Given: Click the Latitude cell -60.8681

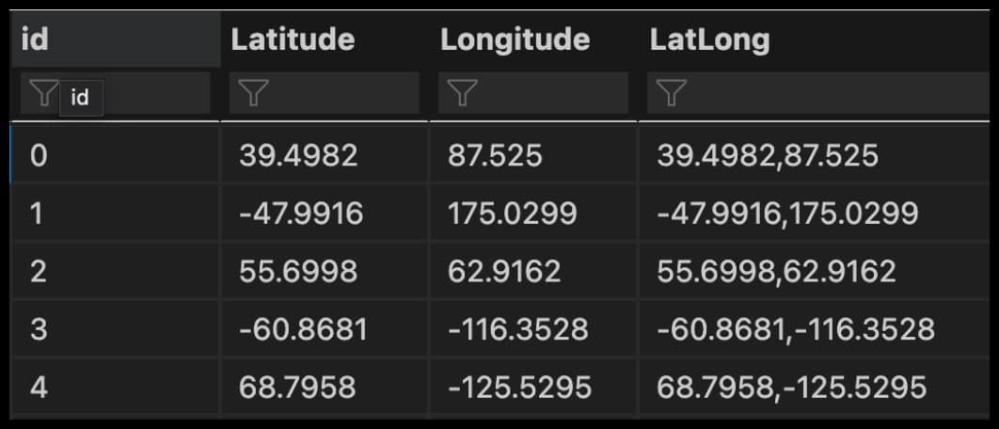Looking at the screenshot, I should tap(301, 329).
